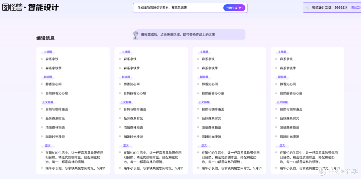Click 端午小长假 line in the first card
Image resolution: width=361 pixels, height=179 pixels.
point(75,168)
